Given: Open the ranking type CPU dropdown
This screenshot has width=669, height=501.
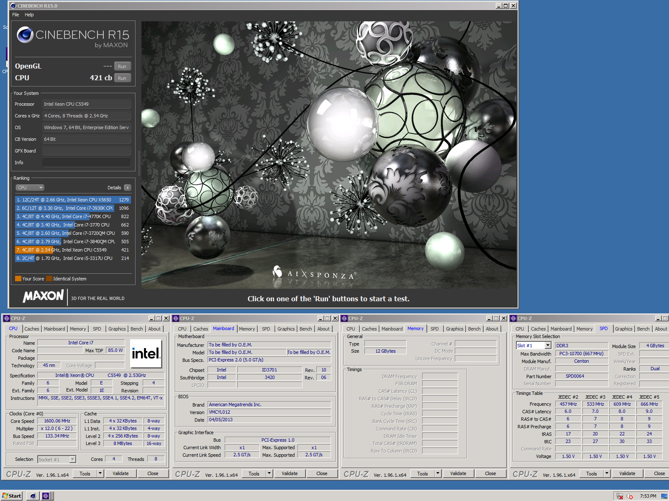Looking at the screenshot, I should [30, 188].
